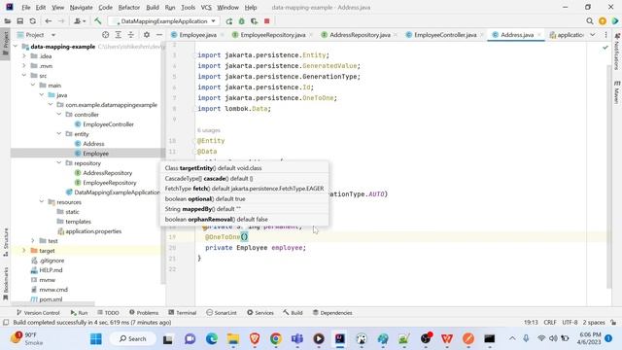The width and height of the screenshot is (622, 350).
Task: Choose fetch() from completion popup
Action: (244, 189)
